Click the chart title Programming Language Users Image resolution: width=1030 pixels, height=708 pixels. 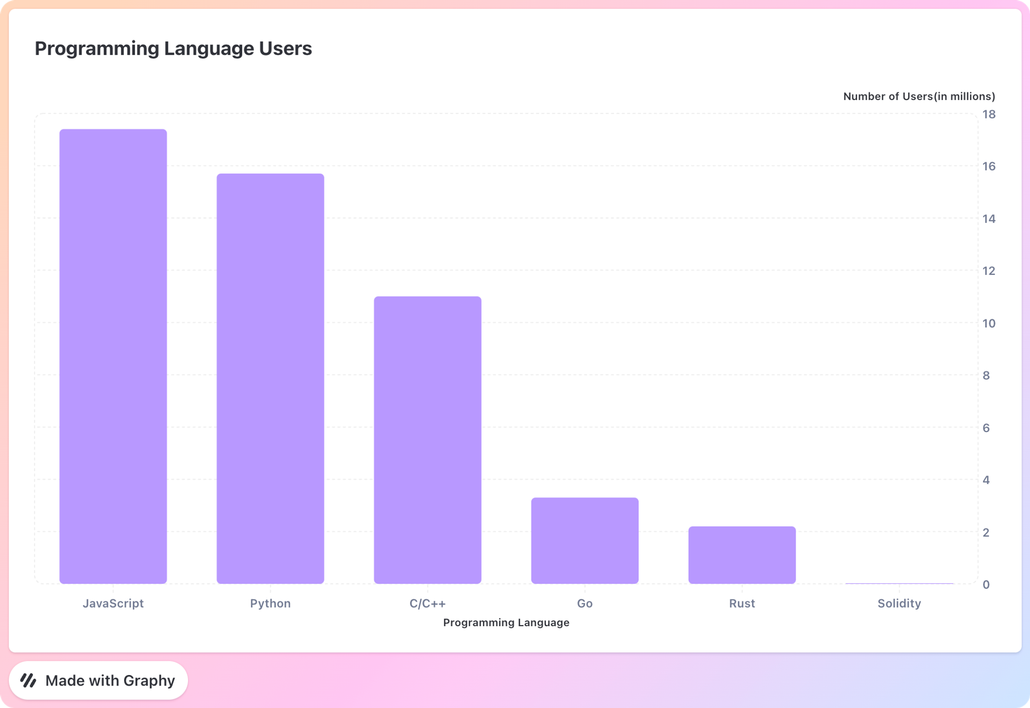pos(173,49)
